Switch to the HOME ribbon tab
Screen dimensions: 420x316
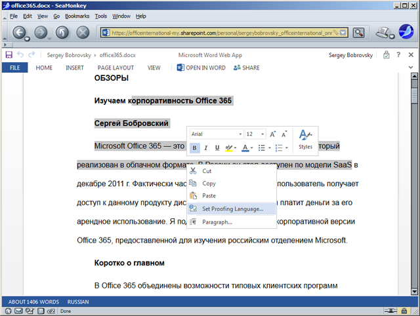tap(44, 68)
